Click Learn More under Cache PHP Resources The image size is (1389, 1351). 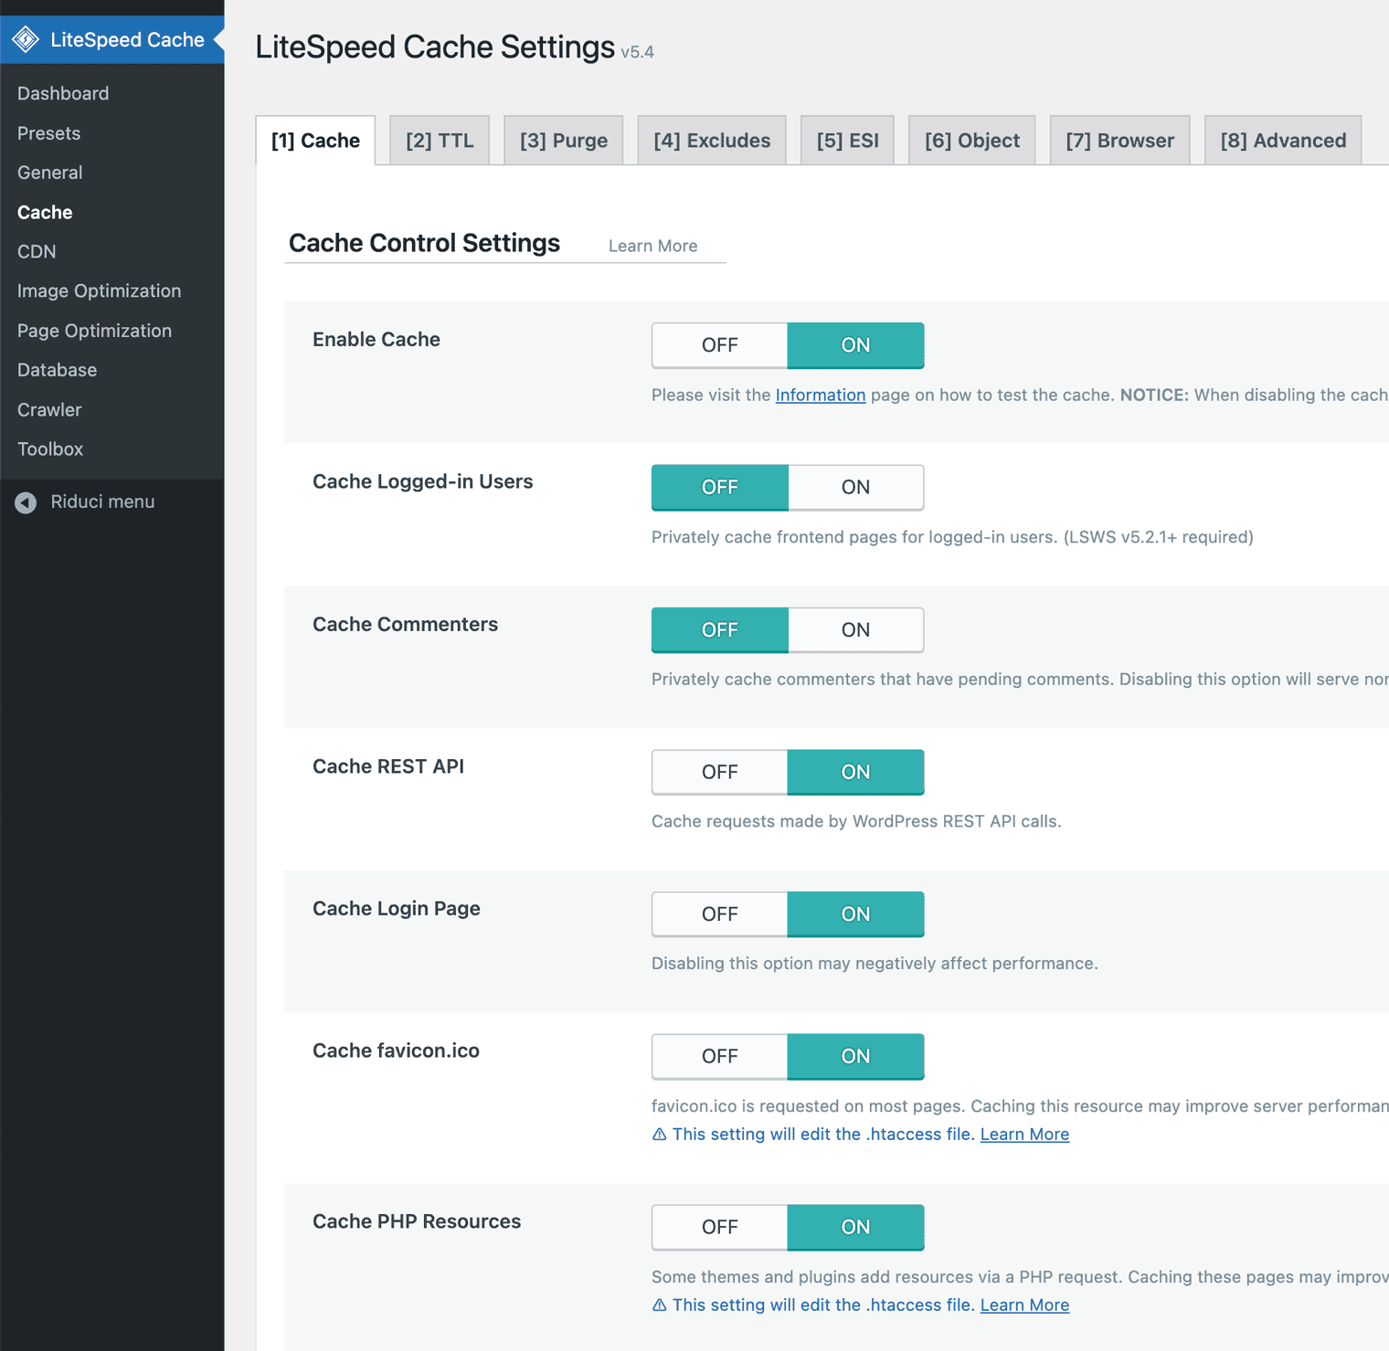click(x=1024, y=1305)
